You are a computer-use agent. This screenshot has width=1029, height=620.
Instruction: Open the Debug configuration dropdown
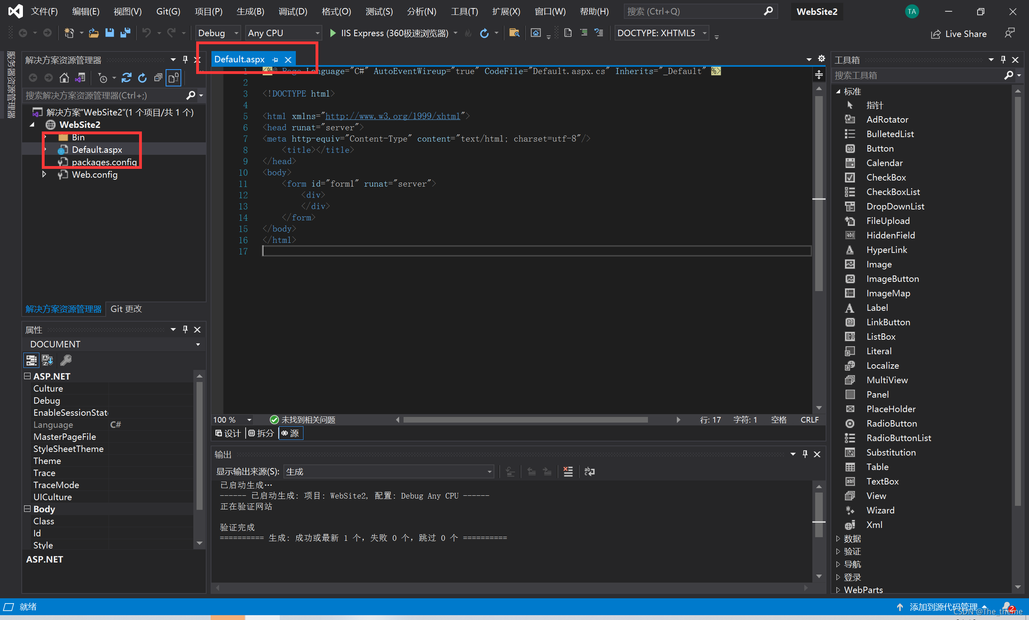[x=218, y=33]
